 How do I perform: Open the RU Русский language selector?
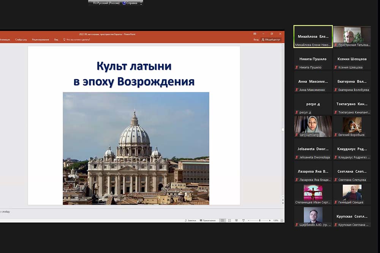[x=106, y=3]
